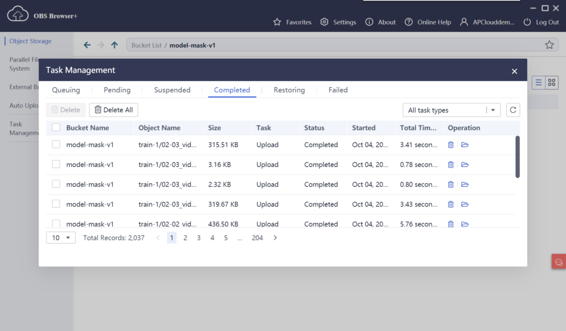Select the Completed tab
This screenshot has width=566, height=331.
coord(232,90)
